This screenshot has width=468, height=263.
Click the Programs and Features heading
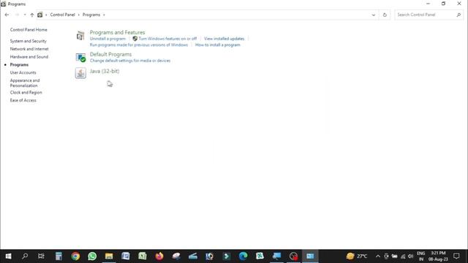click(117, 32)
